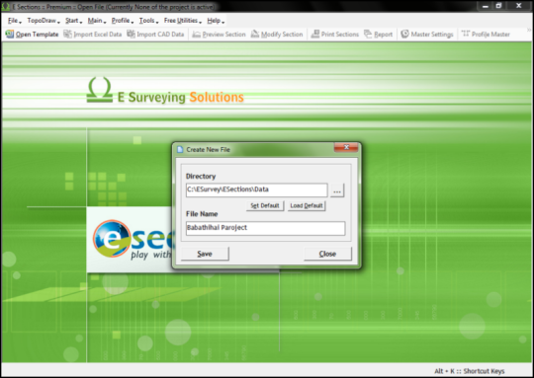Click the Report toolbar icon
The width and height of the screenshot is (534, 378).
[368, 34]
